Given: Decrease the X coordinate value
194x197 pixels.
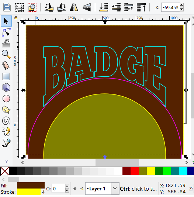Looking at the screenshot, I should pos(182,10).
